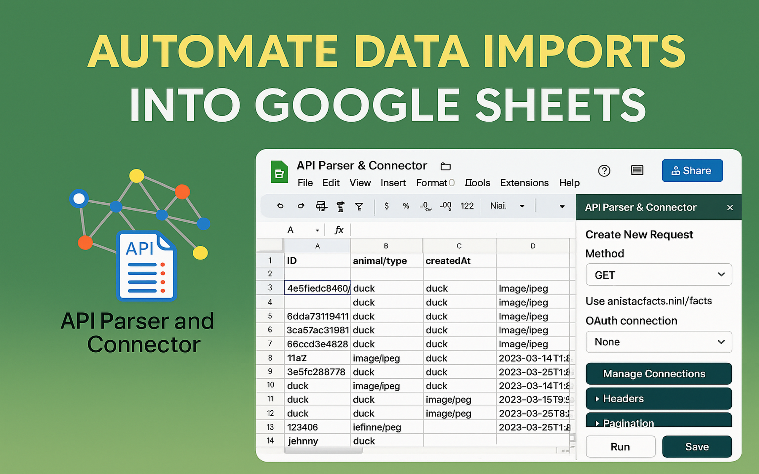The image size is (759, 474).
Task: Select row 1 header
Action: [270, 260]
